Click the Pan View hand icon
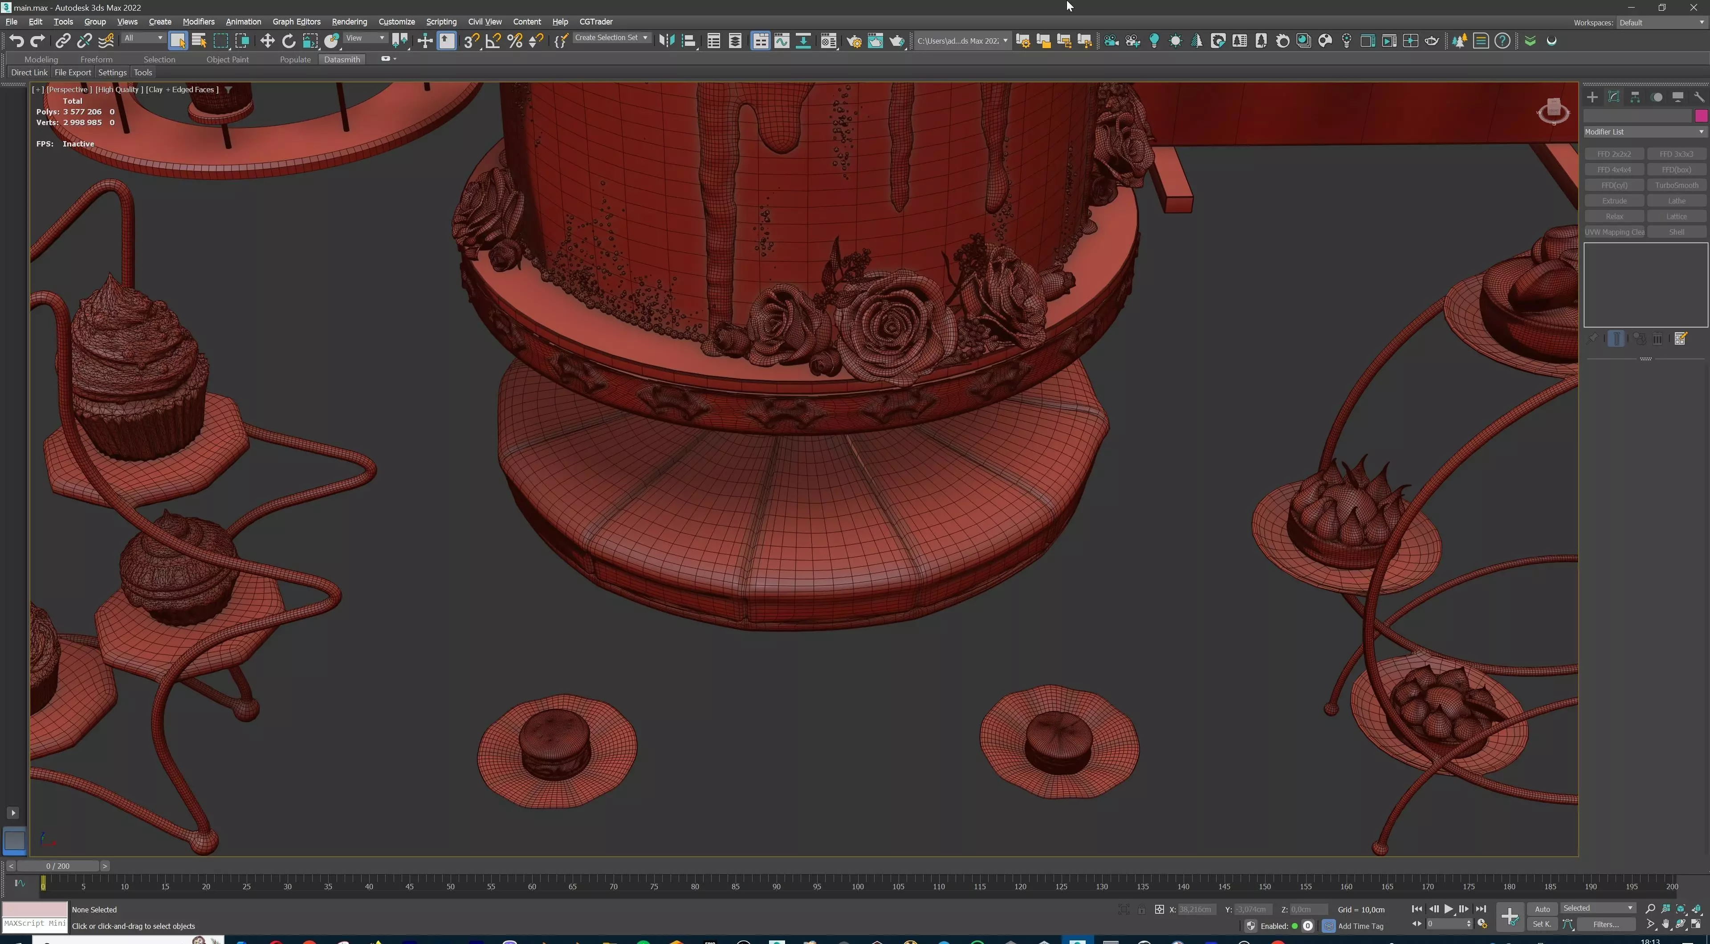This screenshot has height=944, width=1710. (x=1665, y=924)
